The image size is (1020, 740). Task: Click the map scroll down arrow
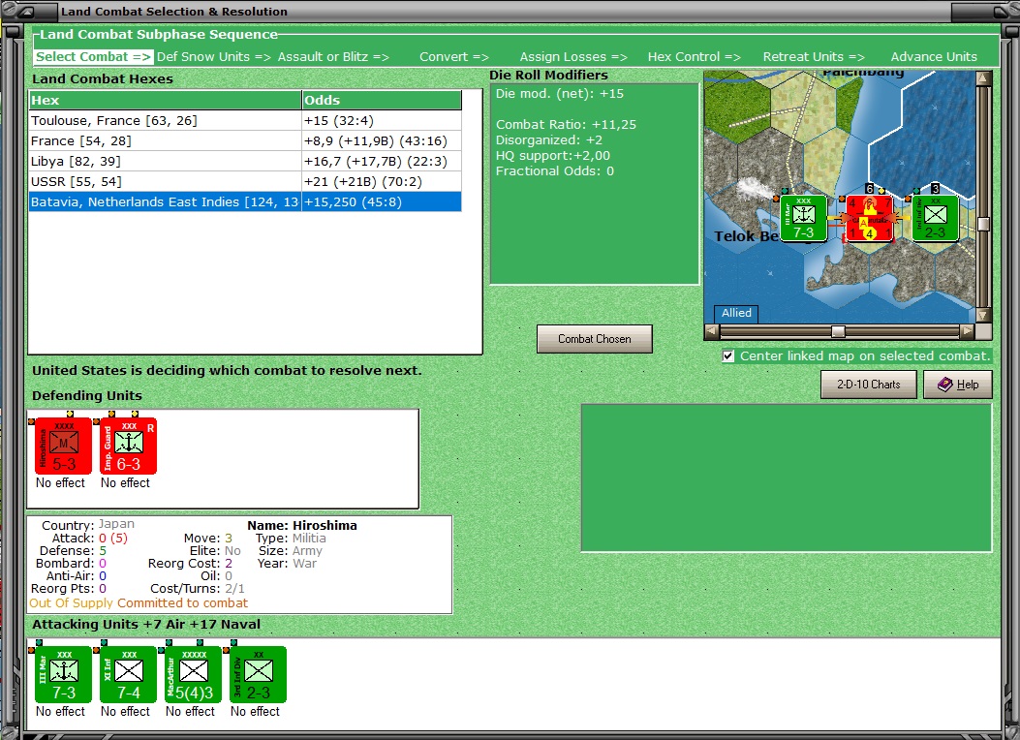(x=983, y=316)
